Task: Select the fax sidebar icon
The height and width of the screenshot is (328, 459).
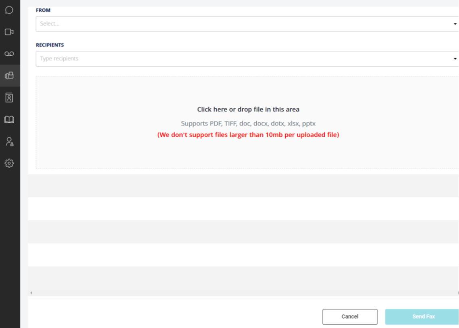Action: click(x=9, y=75)
